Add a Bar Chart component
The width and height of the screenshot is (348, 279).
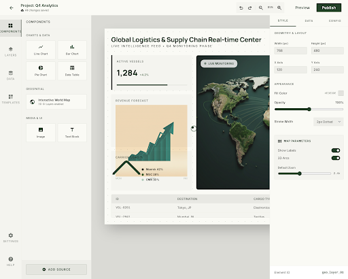[x=72, y=50]
